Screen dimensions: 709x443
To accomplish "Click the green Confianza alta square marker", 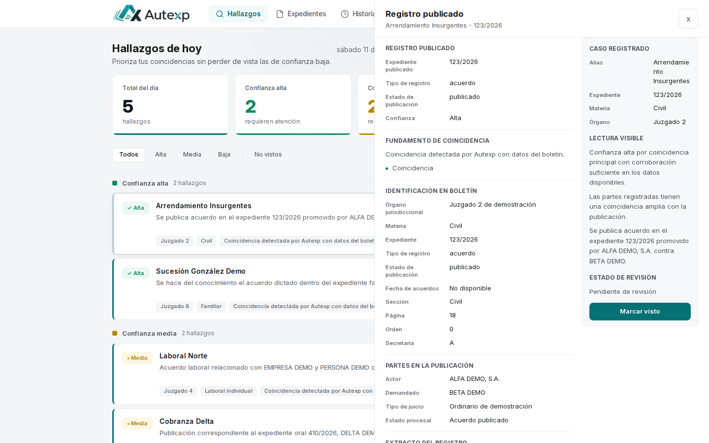I will click(115, 183).
